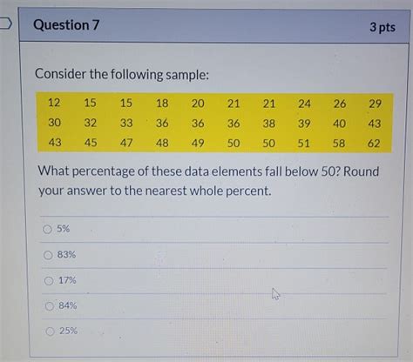Click the flag icon beside Question 7
This screenshot has width=413, height=362.
tap(5, 23)
